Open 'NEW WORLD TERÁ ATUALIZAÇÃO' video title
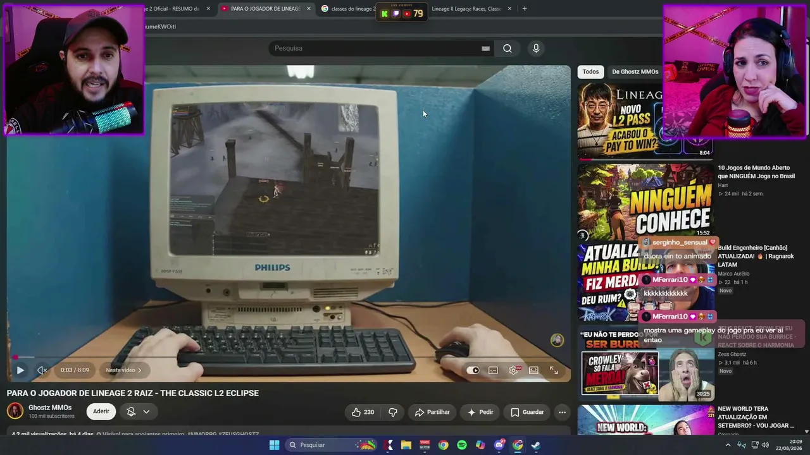 click(756, 417)
